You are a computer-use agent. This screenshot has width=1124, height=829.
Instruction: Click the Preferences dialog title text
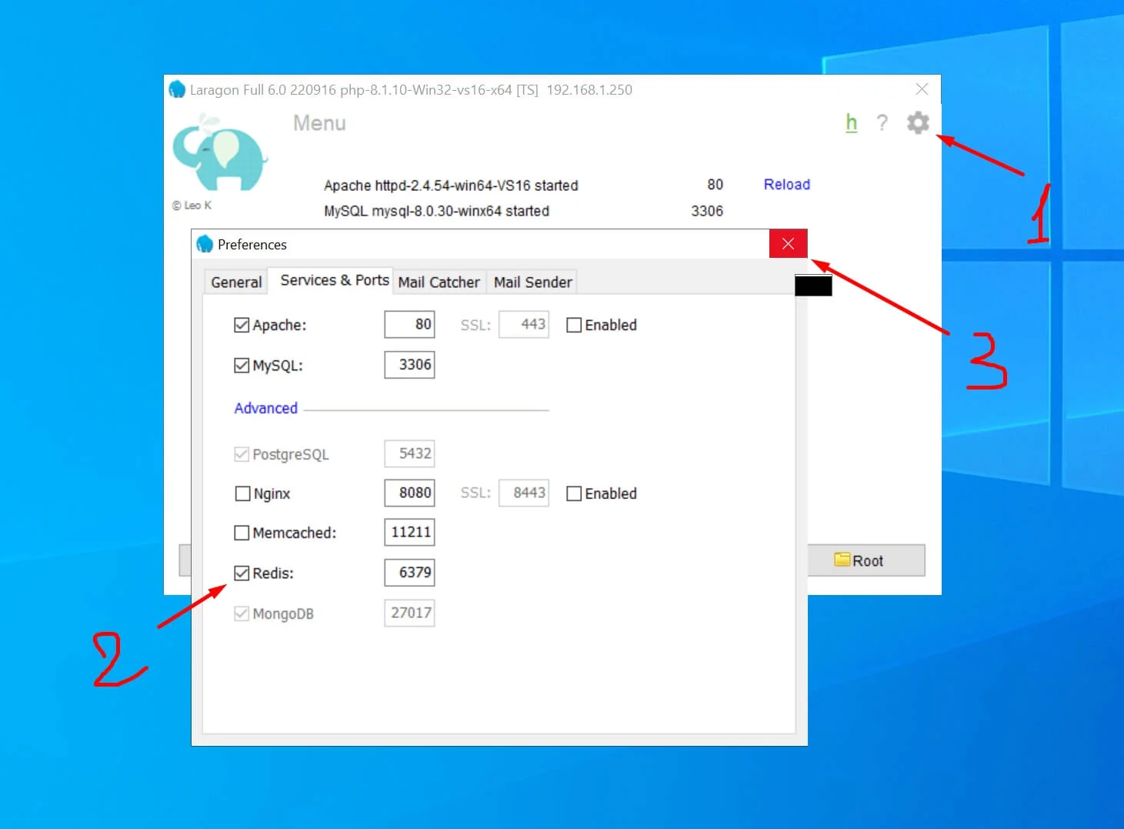(x=252, y=245)
